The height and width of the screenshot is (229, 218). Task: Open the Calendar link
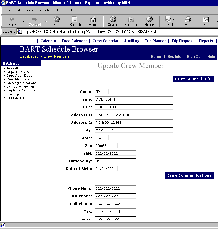[x=48, y=41]
